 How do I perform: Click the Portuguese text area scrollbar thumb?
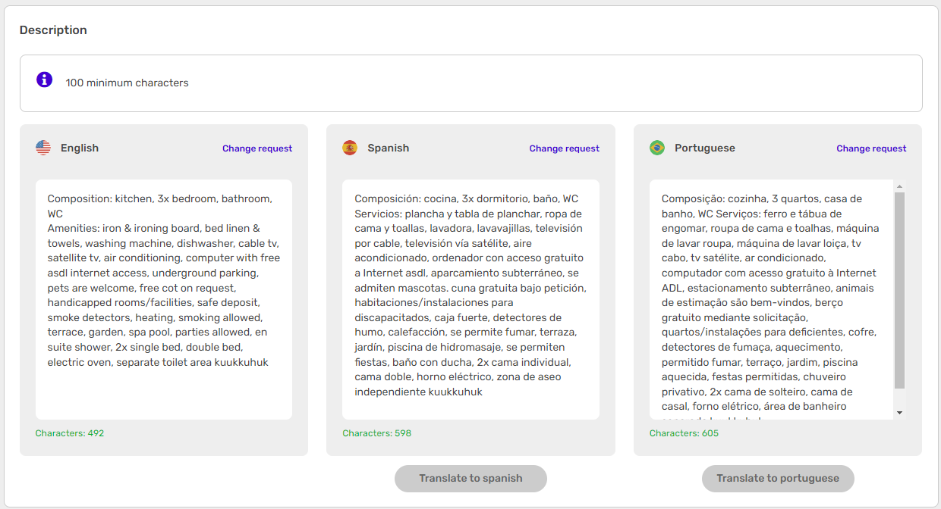899,288
